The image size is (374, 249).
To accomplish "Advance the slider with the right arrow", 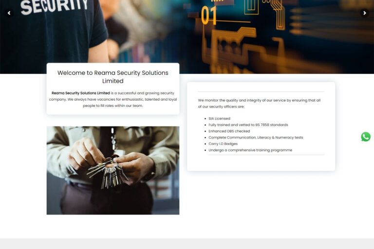I will tap(364, 13).
